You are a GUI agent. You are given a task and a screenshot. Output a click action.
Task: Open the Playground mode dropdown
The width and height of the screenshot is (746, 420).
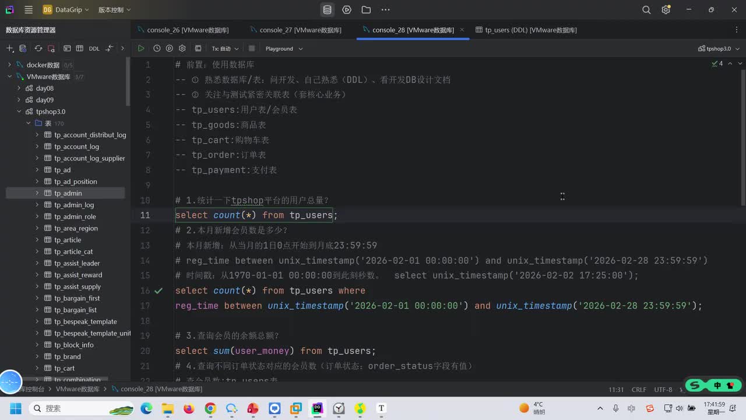[284, 48]
